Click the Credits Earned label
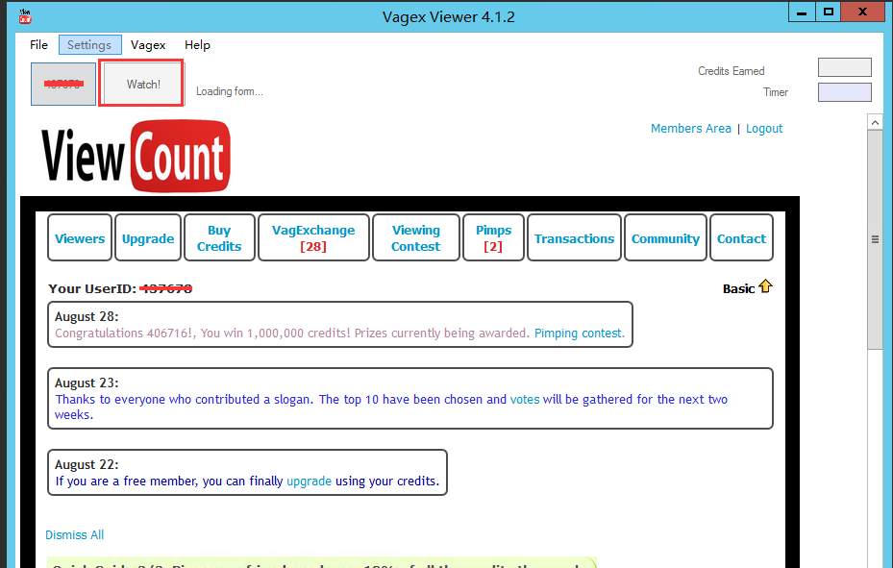Viewport: 893px width, 568px height. [x=732, y=70]
